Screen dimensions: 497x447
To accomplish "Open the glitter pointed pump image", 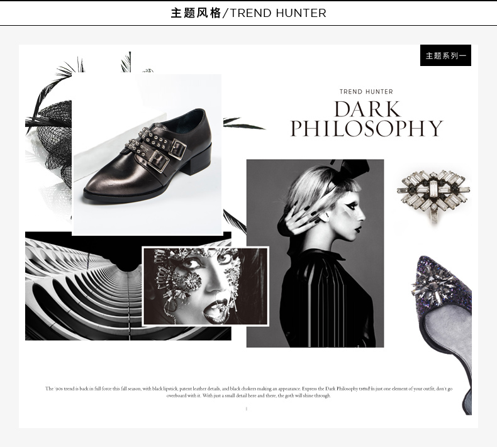I will [444, 335].
